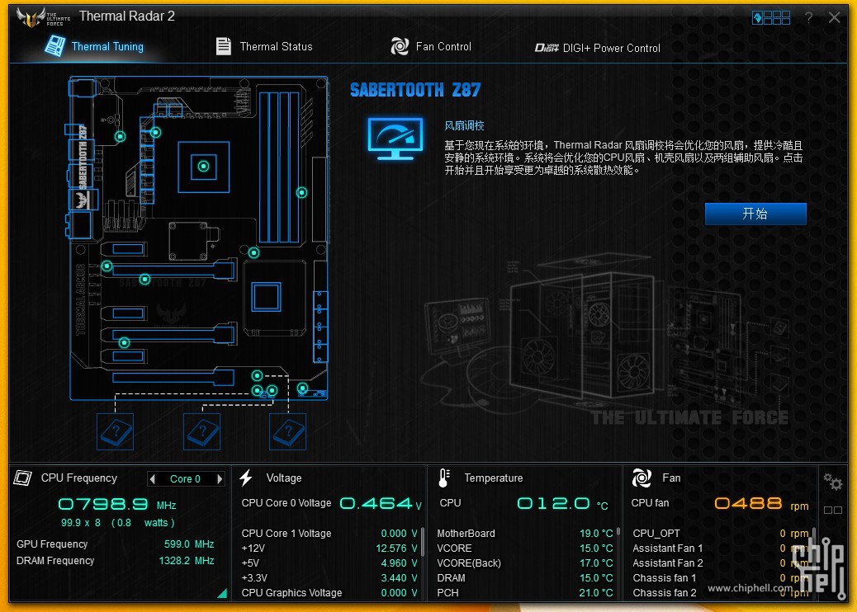Click the memory slots on the motherboard diagram
The image size is (857, 612).
click(279, 167)
